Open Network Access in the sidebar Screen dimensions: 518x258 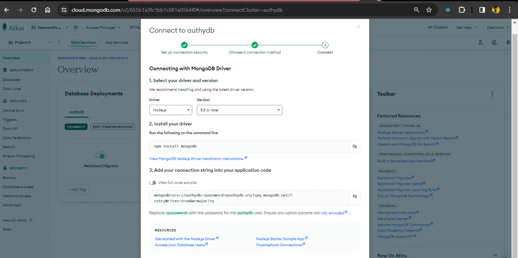[x=17, y=196]
